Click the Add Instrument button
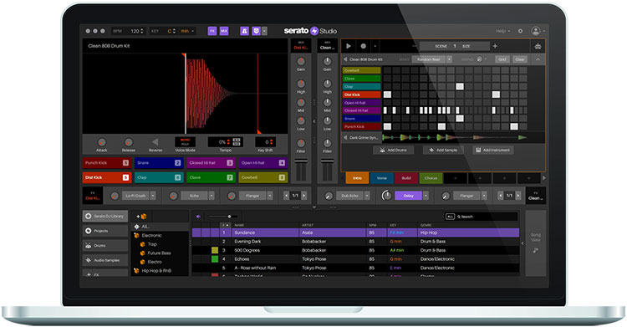Screen dimensions: 627x327 point(493,150)
